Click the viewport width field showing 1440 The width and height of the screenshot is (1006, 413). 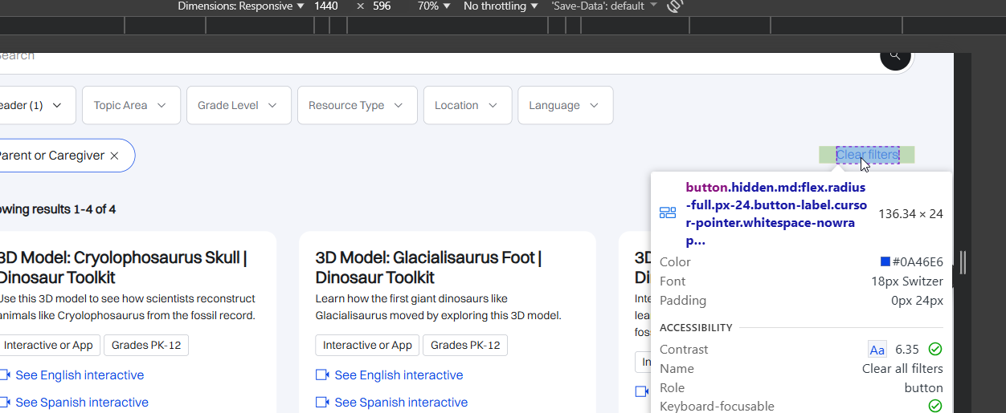[x=326, y=6]
